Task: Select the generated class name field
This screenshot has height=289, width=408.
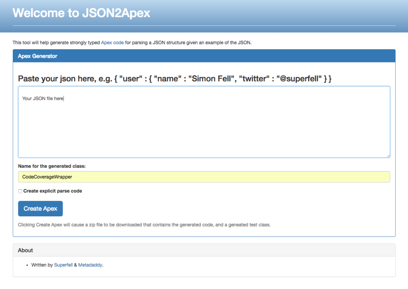Action: pos(204,177)
